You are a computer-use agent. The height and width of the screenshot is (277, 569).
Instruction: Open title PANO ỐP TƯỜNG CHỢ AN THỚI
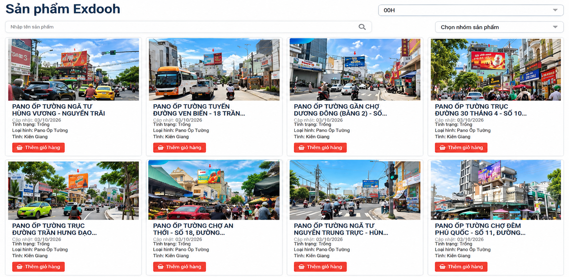(193, 229)
